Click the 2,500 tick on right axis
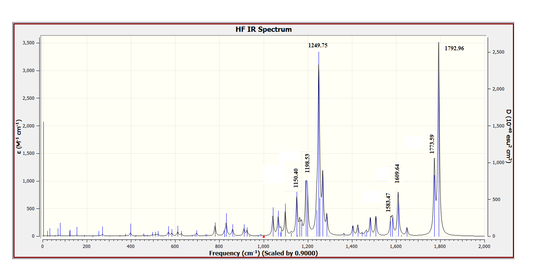Image resolution: width=540 pixels, height=272 pixels. pos(498,52)
